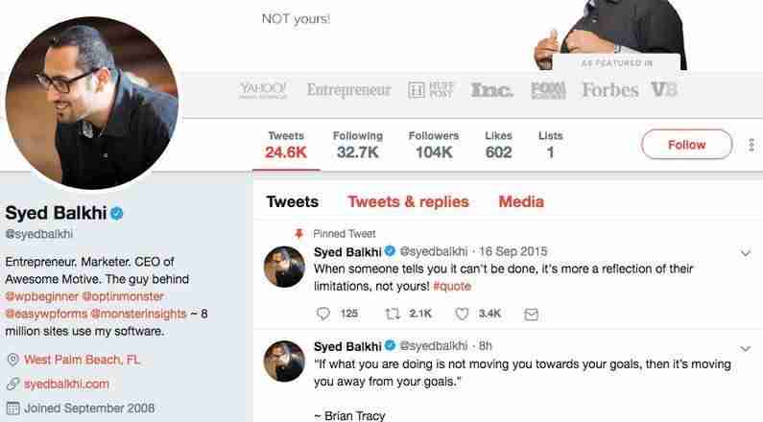
Task: Retweet the pinned tweet
Action: click(x=394, y=314)
